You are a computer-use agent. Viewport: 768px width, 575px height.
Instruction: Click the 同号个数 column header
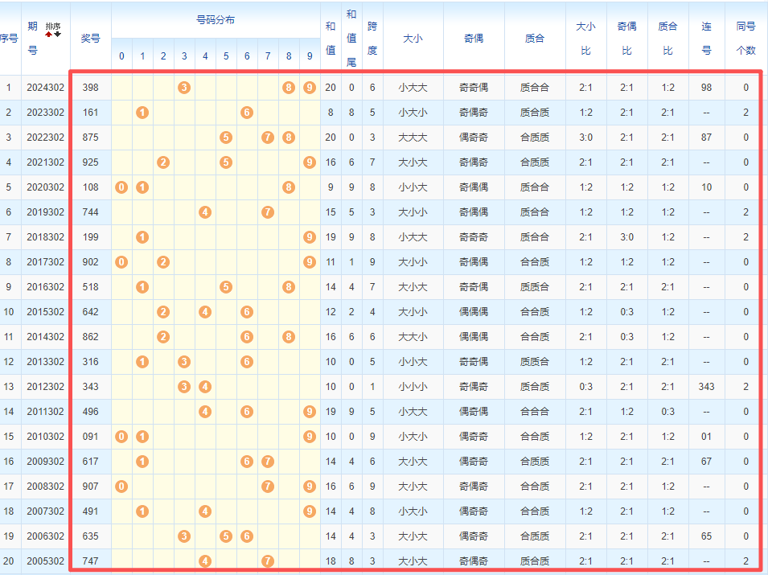(x=746, y=39)
